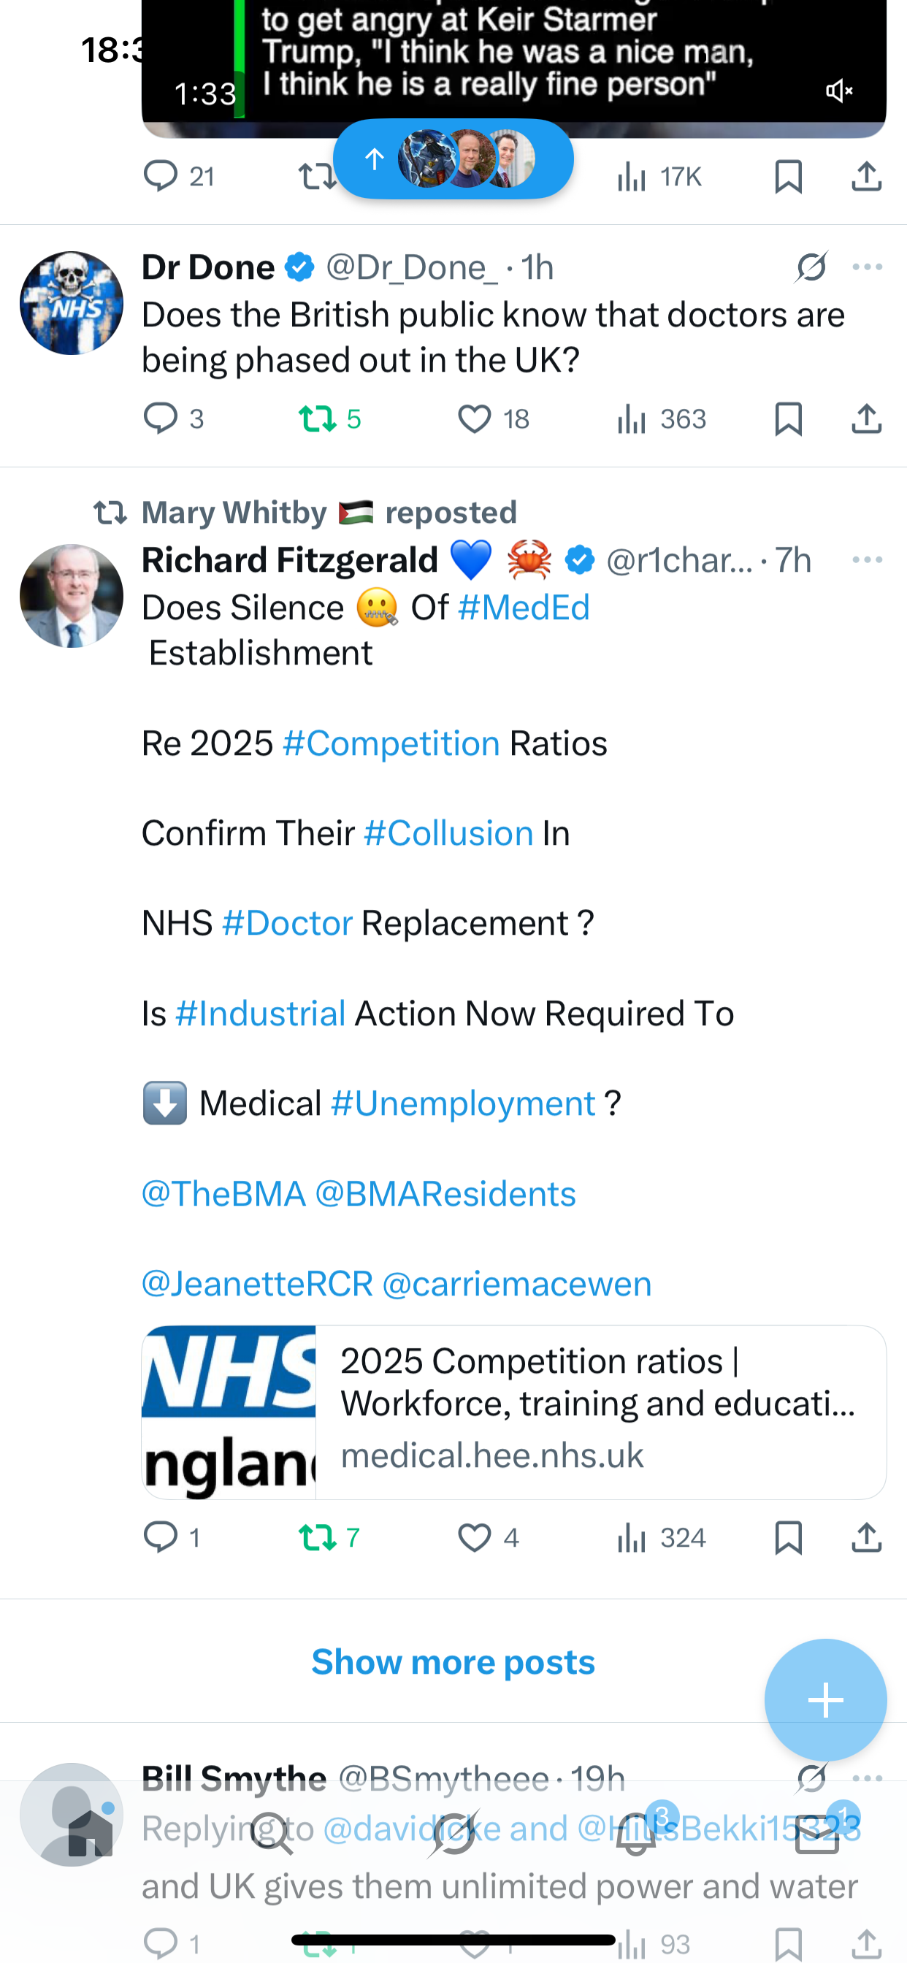Open the Search tab in bottom bar
This screenshot has width=907, height=1963.
click(x=272, y=1835)
